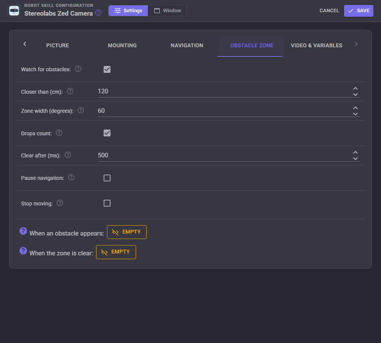Image resolution: width=381 pixels, height=343 pixels.
Task: Show help for Clear after (ms)
Action: (68, 155)
